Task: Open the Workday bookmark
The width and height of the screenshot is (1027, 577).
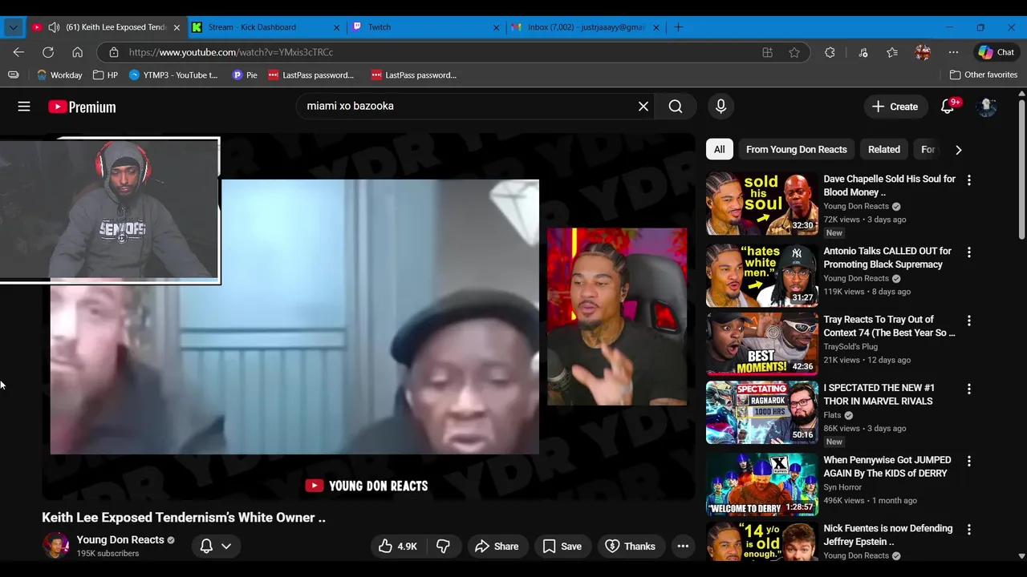Action: [59, 75]
